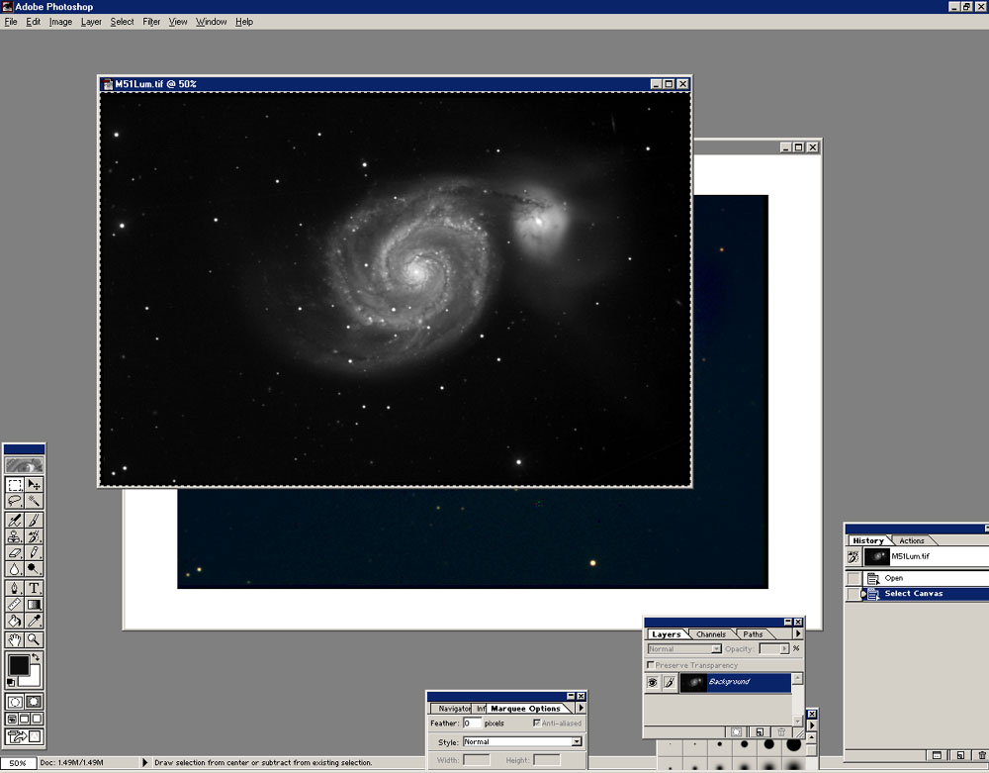
Task: Create new document from current History state
Action: coord(960,755)
